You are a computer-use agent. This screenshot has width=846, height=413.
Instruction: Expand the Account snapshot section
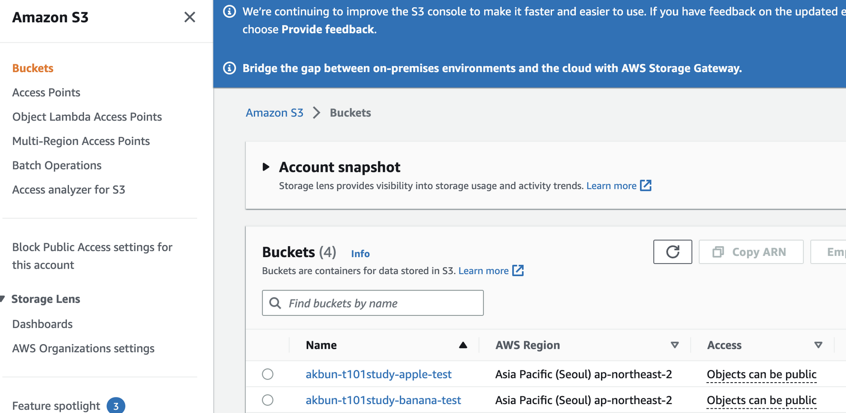coord(266,167)
